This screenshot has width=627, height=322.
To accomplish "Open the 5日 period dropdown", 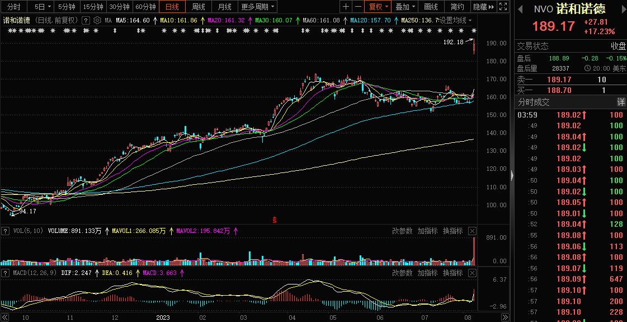I will click(x=43, y=7).
